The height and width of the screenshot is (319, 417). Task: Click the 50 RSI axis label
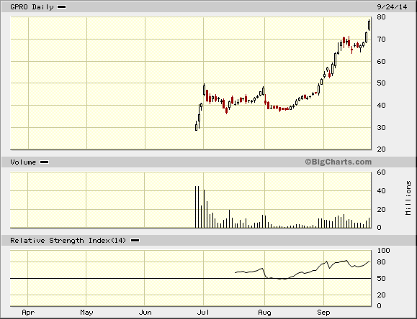382,278
